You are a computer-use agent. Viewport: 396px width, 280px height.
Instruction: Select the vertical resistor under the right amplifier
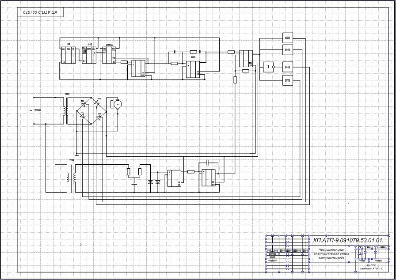point(235,79)
